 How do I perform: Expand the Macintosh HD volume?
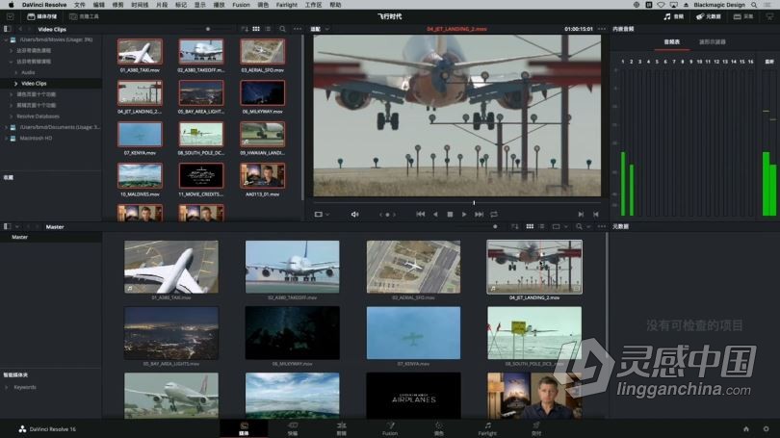click(x=6, y=139)
